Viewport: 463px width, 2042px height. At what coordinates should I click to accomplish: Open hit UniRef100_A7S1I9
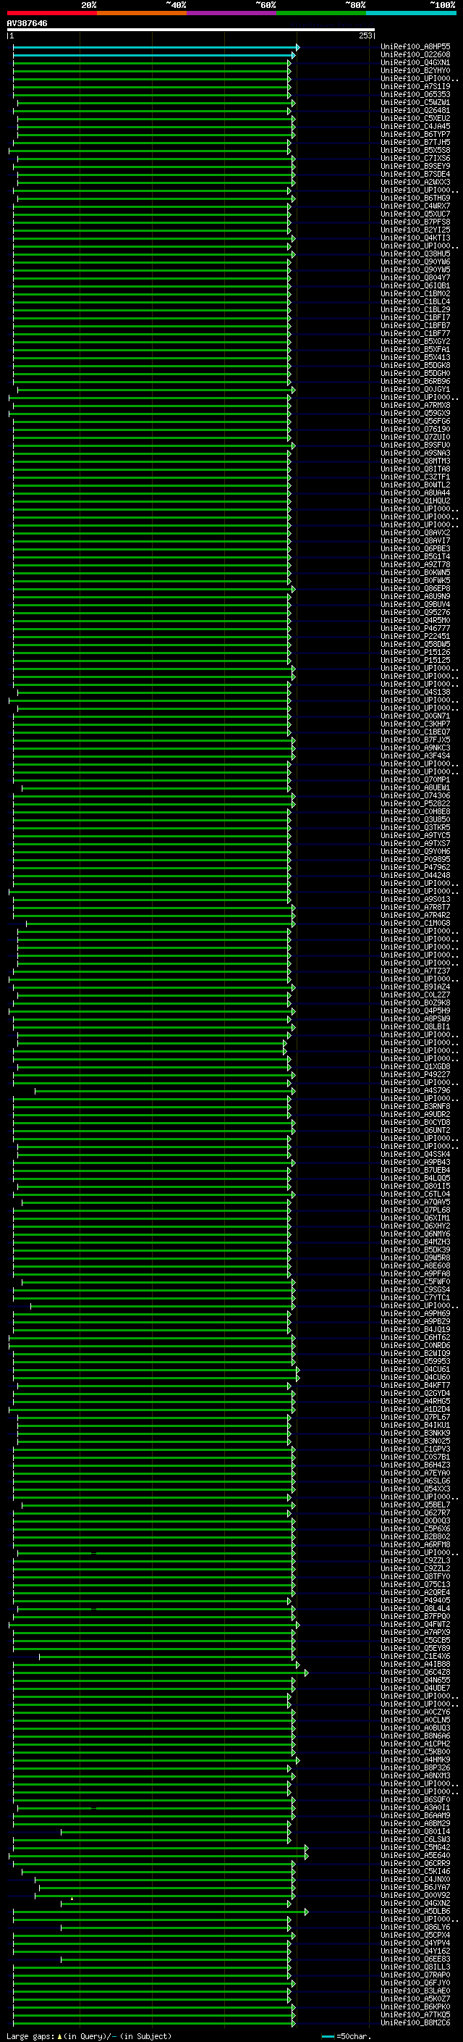(x=415, y=86)
